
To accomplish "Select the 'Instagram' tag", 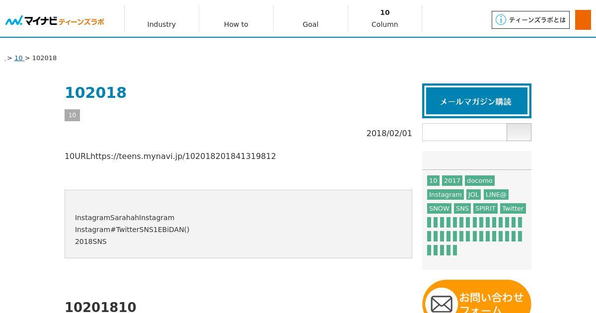I will point(445,195).
